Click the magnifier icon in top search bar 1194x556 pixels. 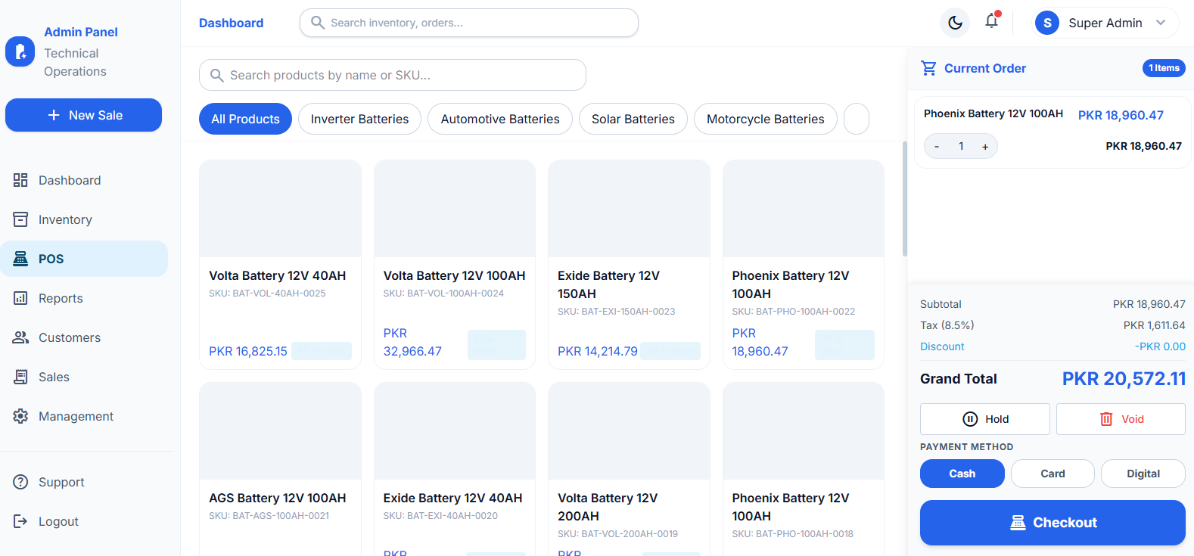[x=318, y=23]
